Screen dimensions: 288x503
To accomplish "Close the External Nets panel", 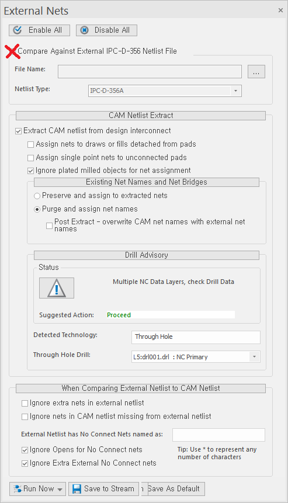I will click(x=280, y=11).
